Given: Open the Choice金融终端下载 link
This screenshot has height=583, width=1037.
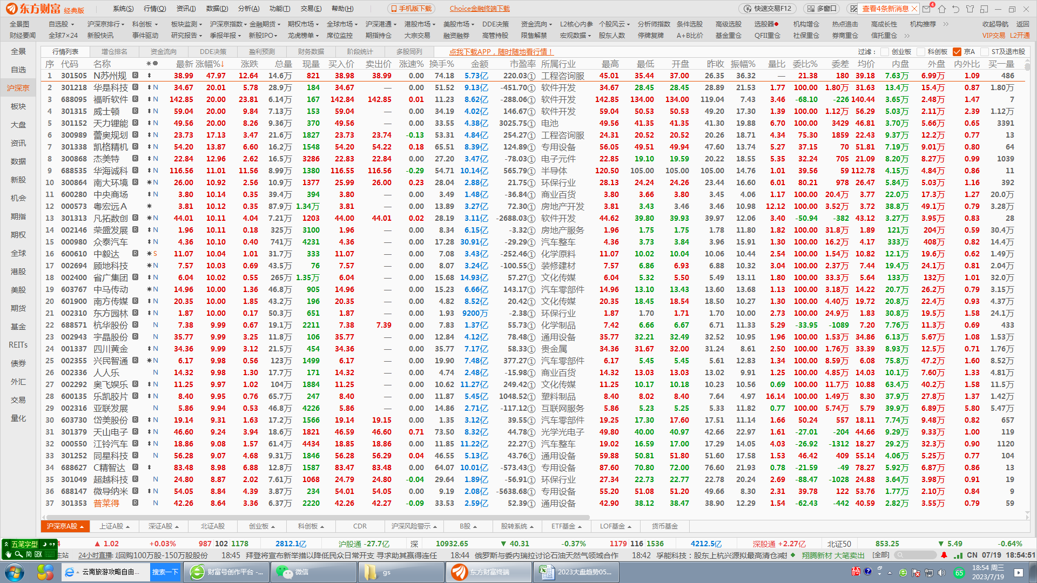Looking at the screenshot, I should [480, 9].
